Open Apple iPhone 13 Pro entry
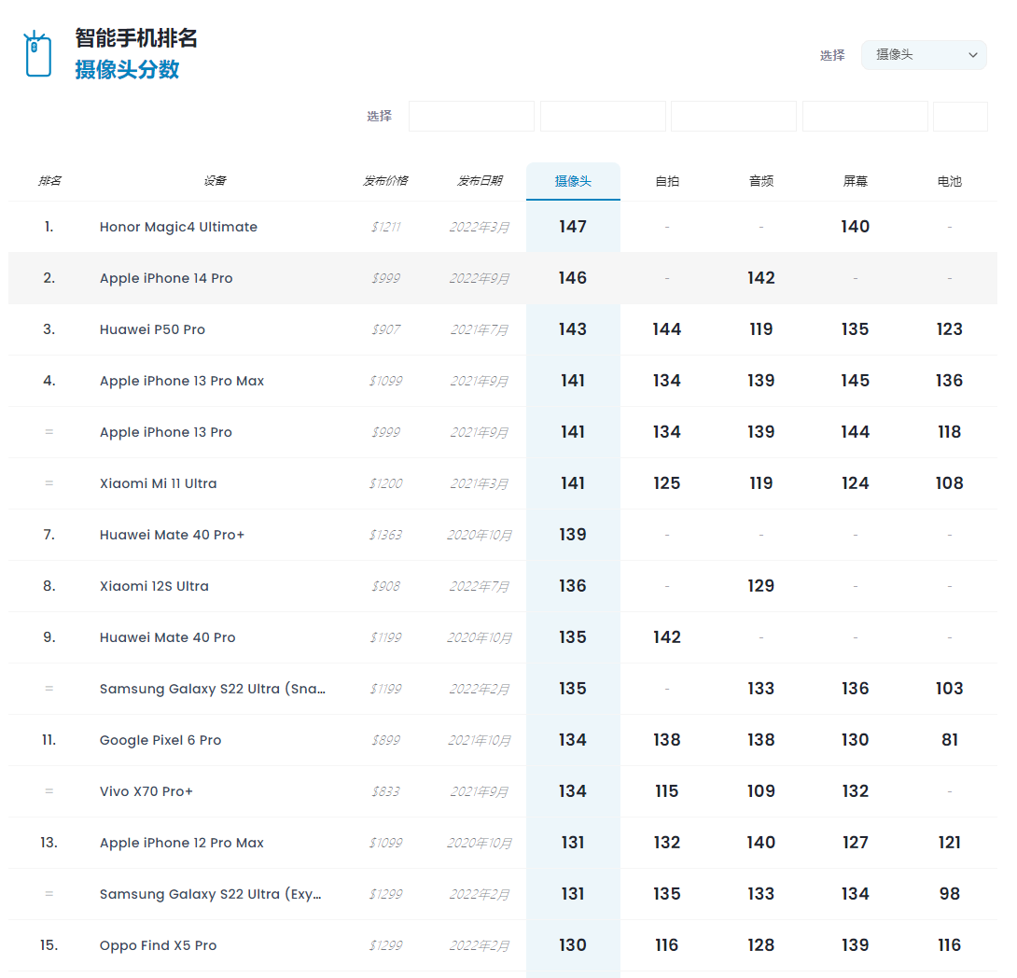Image resolution: width=1017 pixels, height=978 pixels. coord(165,432)
